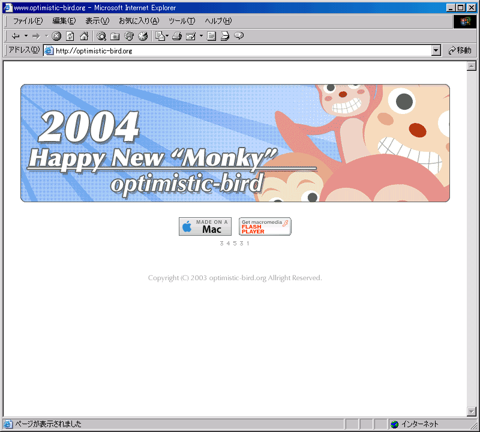480x432 pixels.
Task: Click the scrollbar up arrow
Action: coord(472,66)
